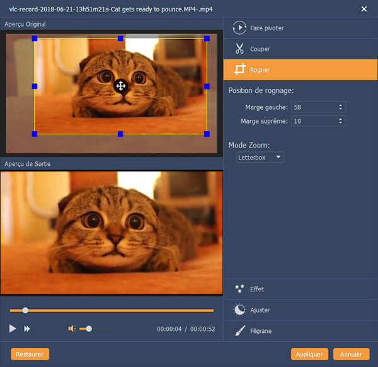
Task: Click the Marge gauche input field
Action: coord(313,107)
